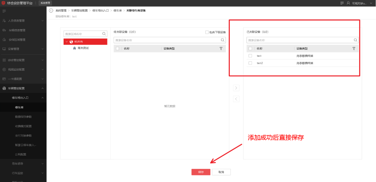Screen dimensions: 376x182
Task: Expand 综合管控配置 chevron
Action: (42, 60)
